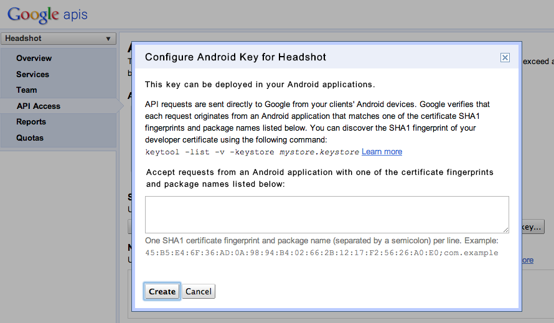
Task: Open the Headshot project dropdown
Action: 59,39
